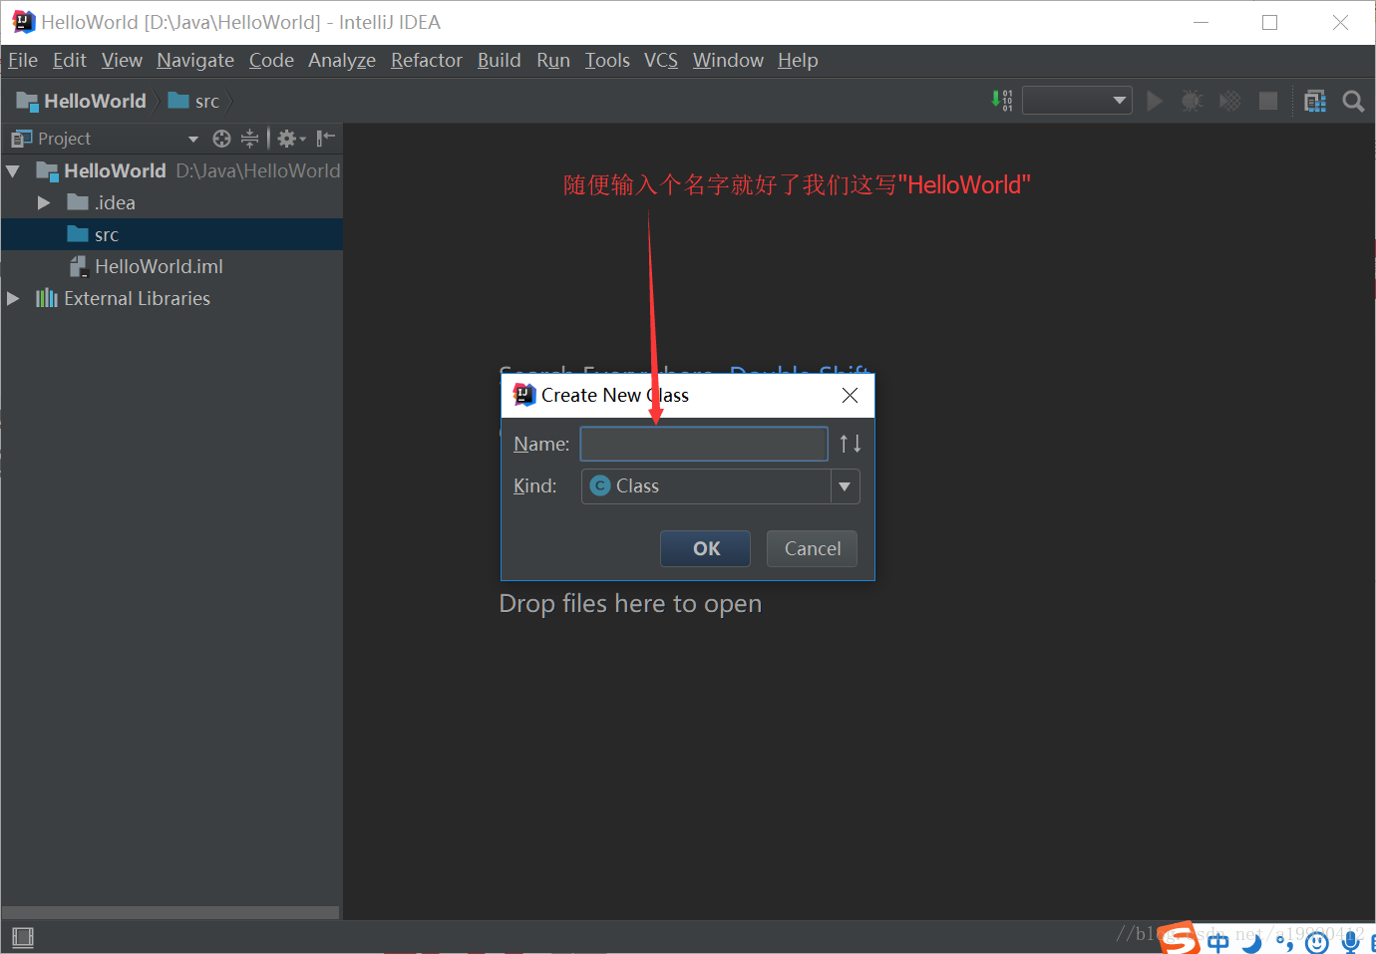Open the Help menu
1376x954 pixels.
[x=798, y=61]
